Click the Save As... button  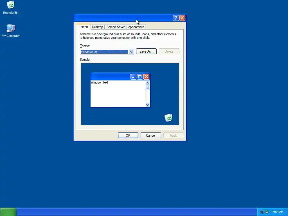click(146, 51)
